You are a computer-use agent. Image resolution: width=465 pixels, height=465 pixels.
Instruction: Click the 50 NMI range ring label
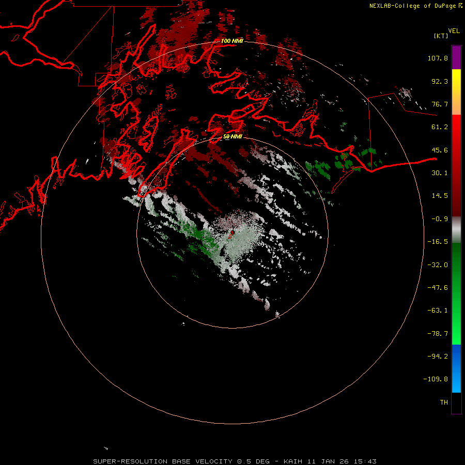pyautogui.click(x=233, y=136)
